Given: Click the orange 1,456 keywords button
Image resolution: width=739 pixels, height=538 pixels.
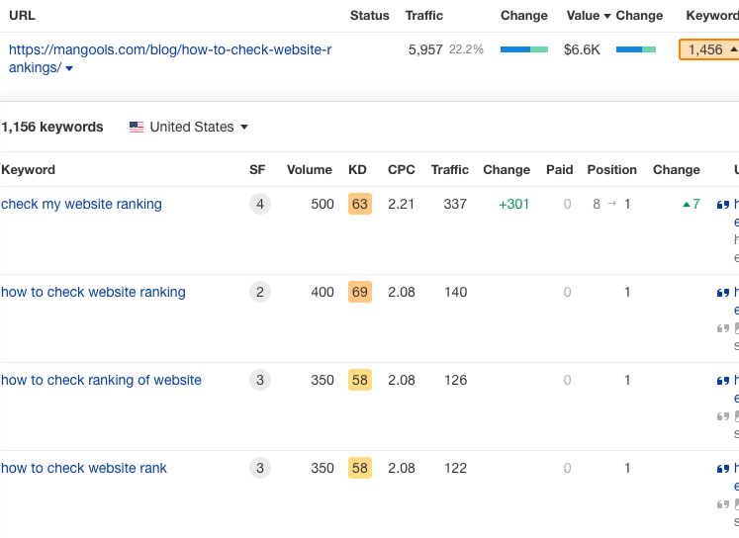Looking at the screenshot, I should [x=707, y=49].
